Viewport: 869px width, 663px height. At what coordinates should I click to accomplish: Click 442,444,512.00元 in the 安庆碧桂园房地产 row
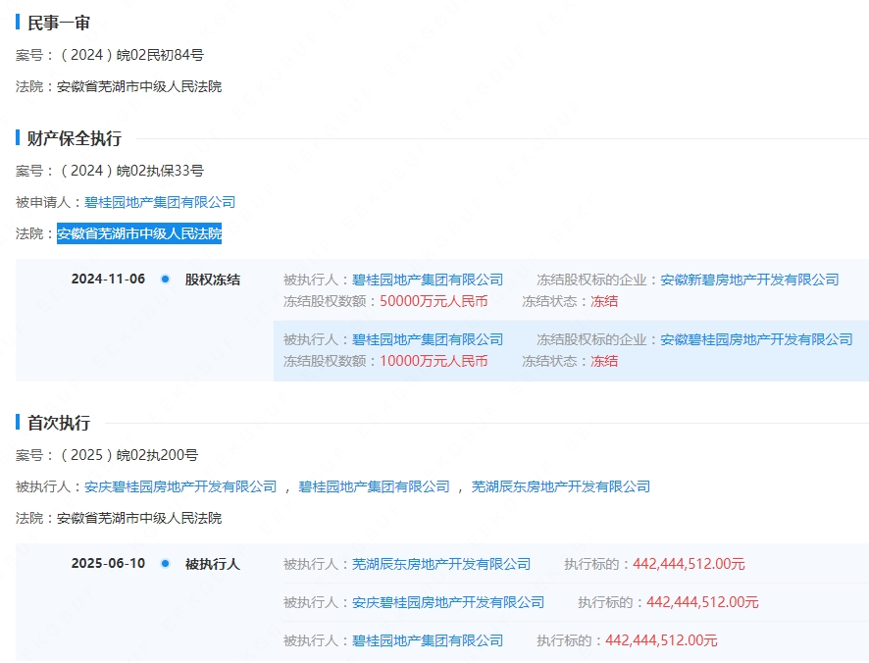click(702, 602)
